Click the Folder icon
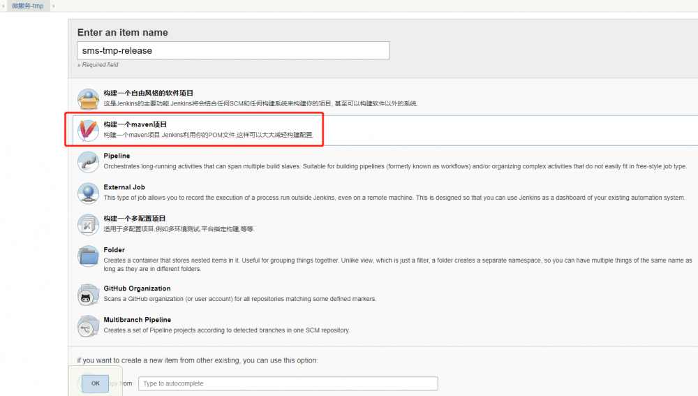Viewport: 698px width, 396px height. click(x=88, y=256)
